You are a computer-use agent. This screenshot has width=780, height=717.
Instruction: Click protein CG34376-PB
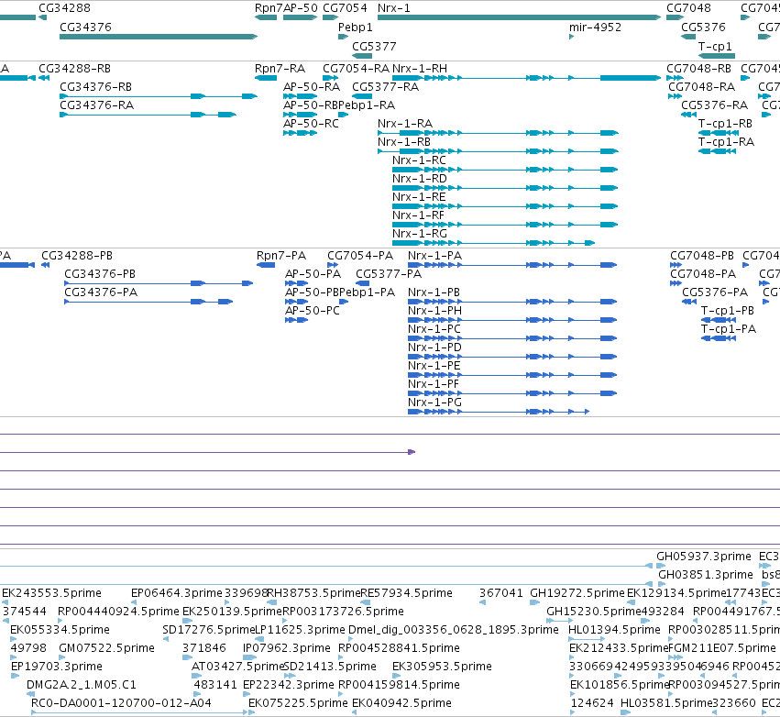[x=100, y=273]
